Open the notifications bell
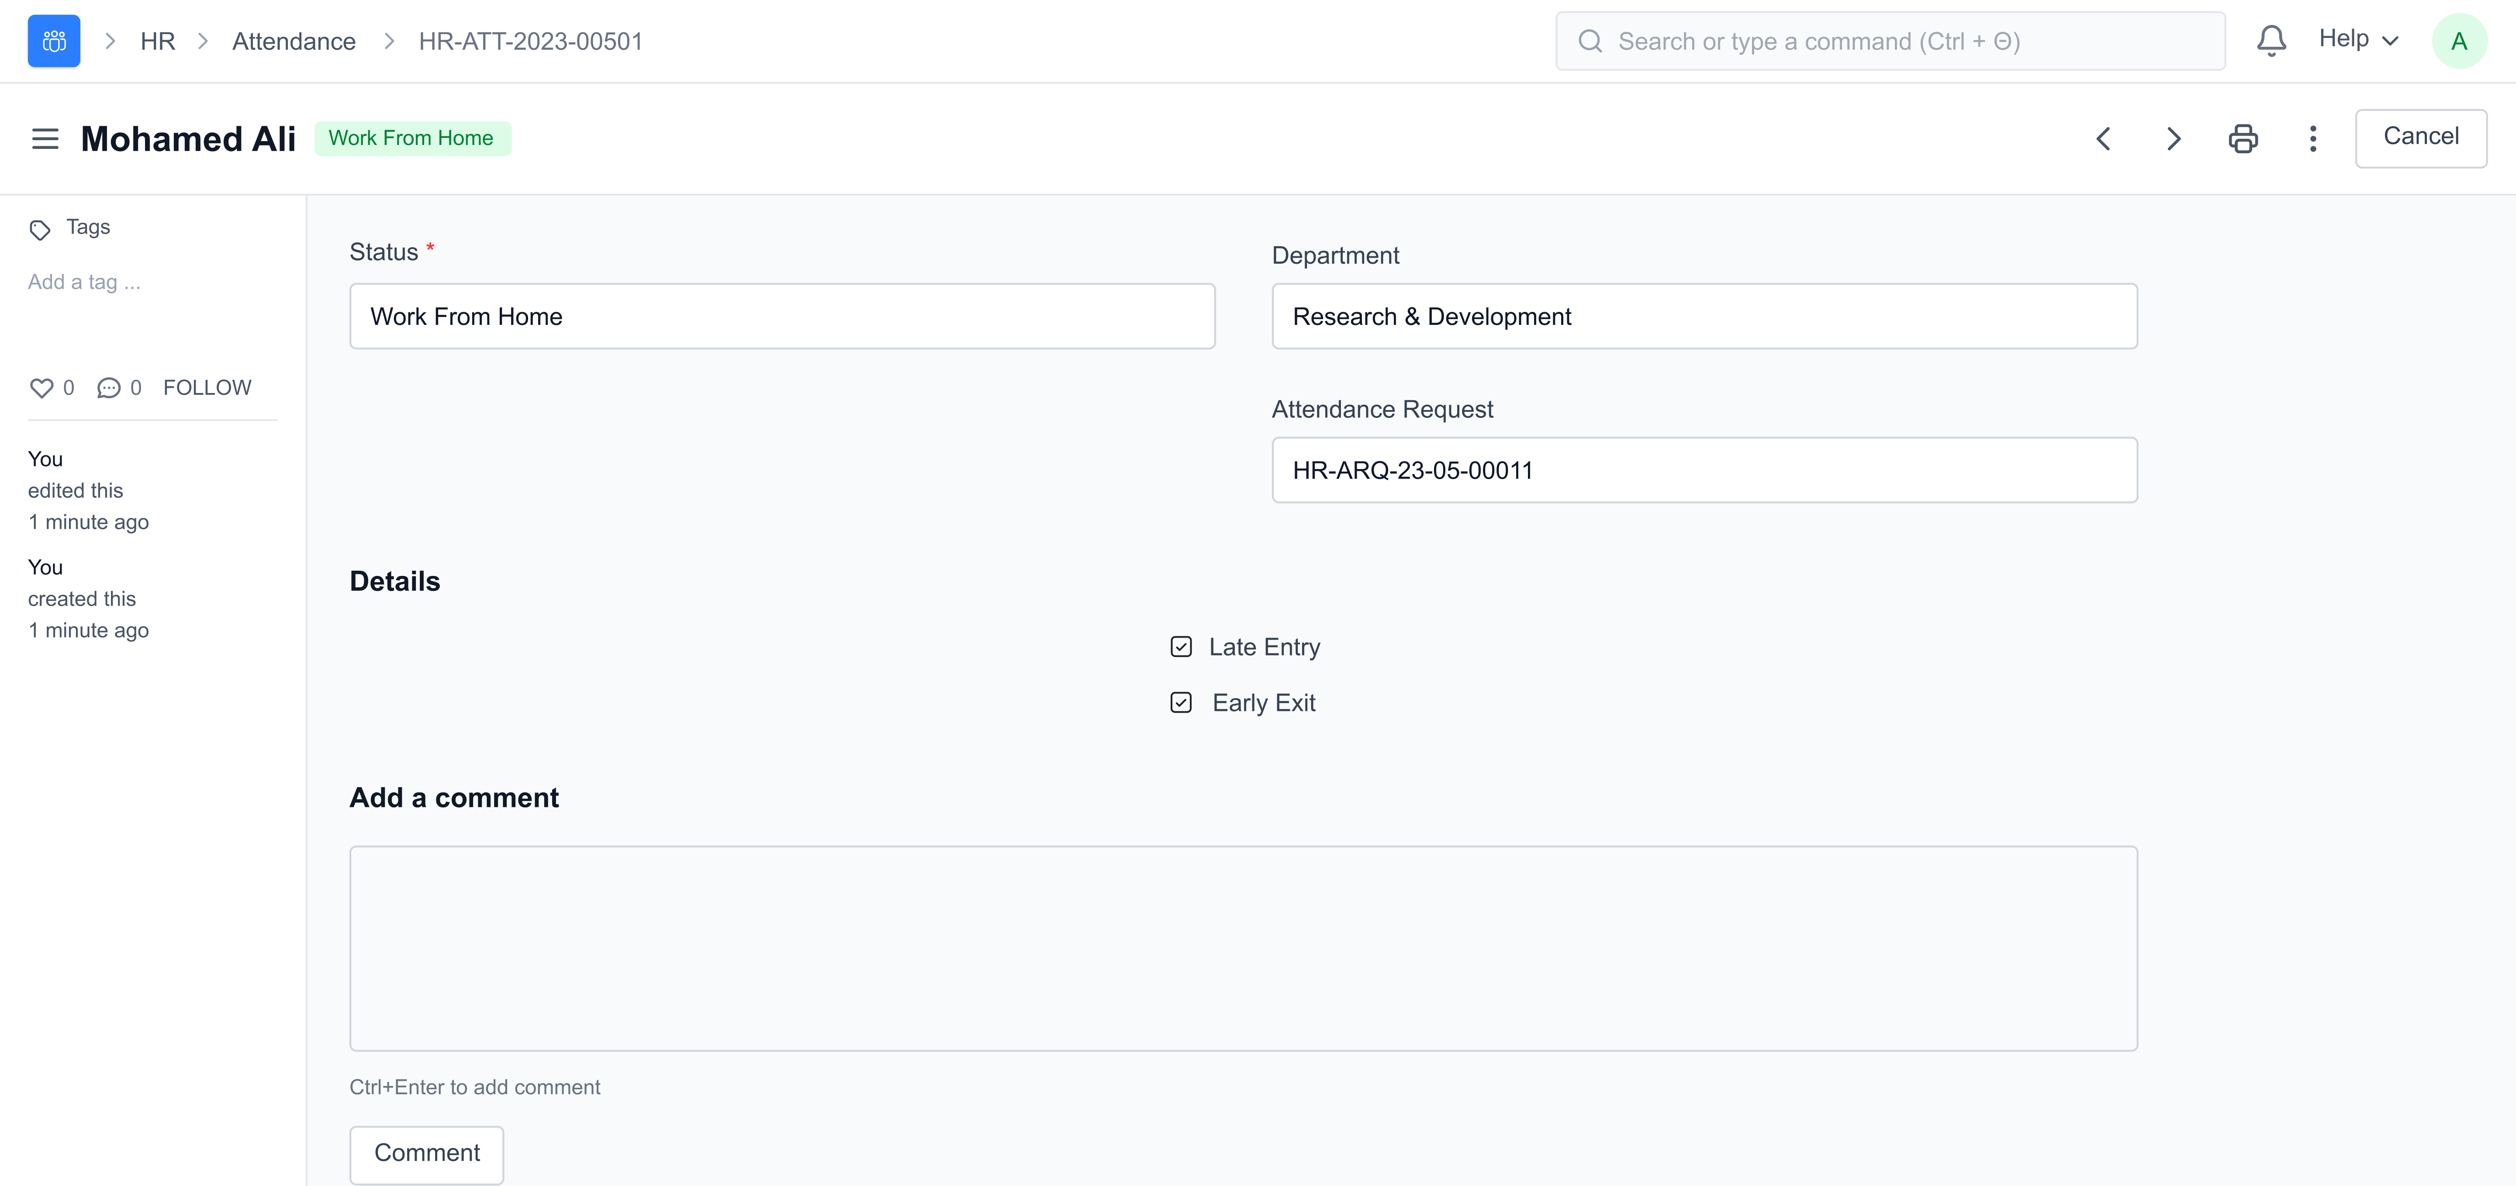Viewport: 2516px width, 1186px height. point(2271,41)
